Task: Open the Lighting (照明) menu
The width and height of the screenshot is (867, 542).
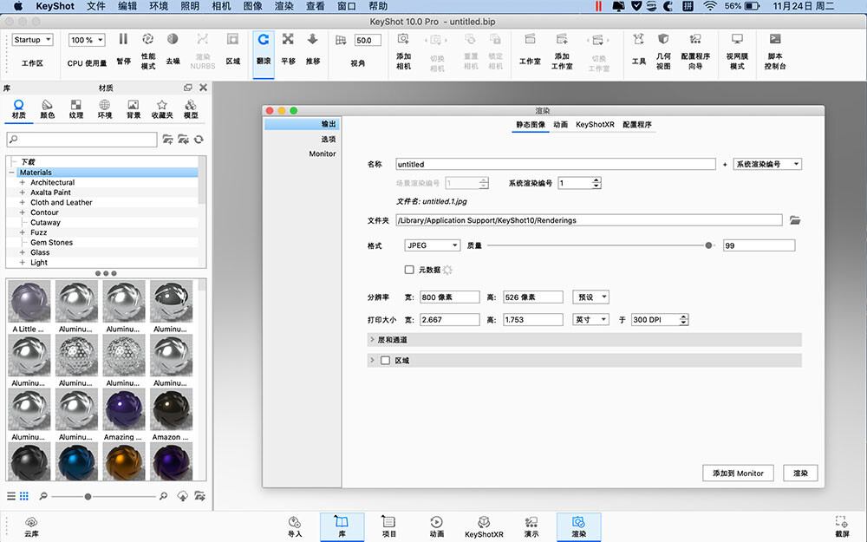Action: point(190,6)
